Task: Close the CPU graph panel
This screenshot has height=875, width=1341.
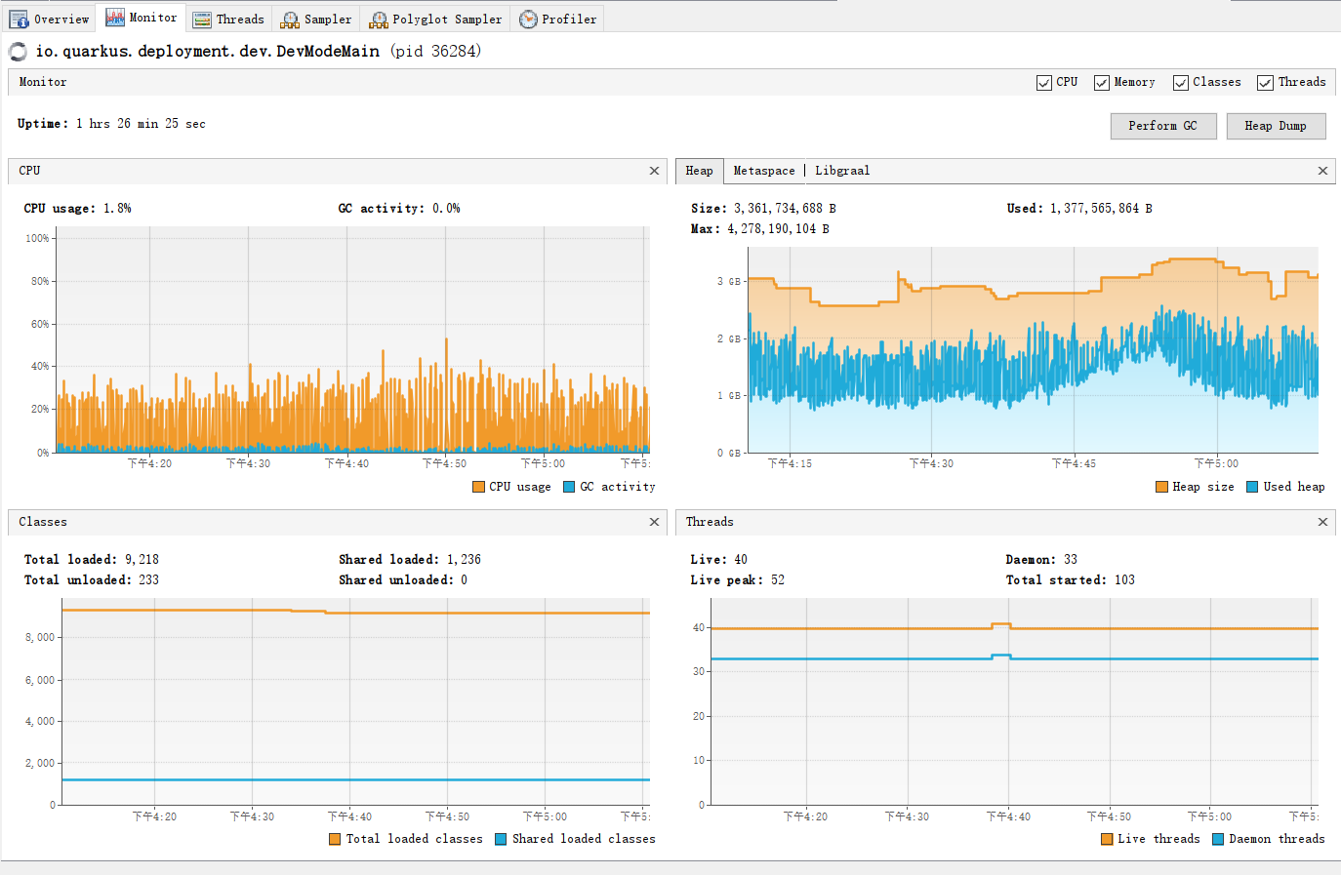Action: (654, 171)
